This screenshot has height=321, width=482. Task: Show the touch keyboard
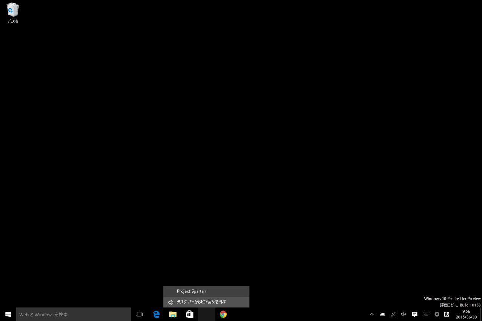[x=426, y=314]
